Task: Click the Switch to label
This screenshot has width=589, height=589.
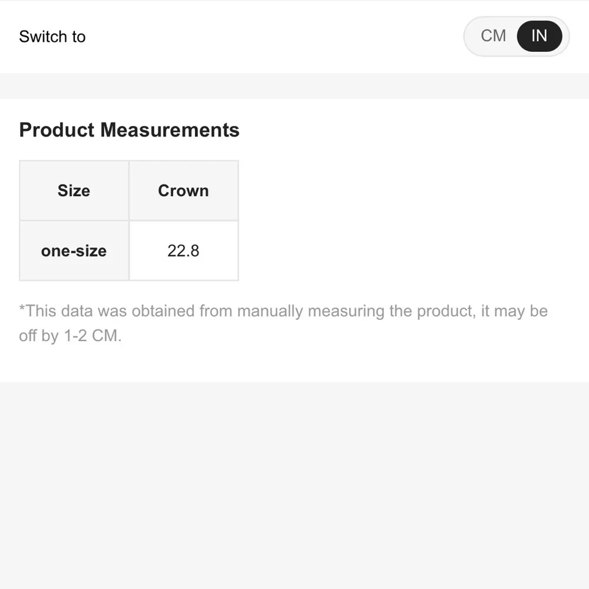Action: pyautogui.click(x=52, y=37)
